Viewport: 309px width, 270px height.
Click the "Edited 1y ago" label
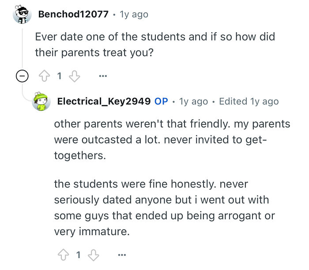click(x=249, y=101)
